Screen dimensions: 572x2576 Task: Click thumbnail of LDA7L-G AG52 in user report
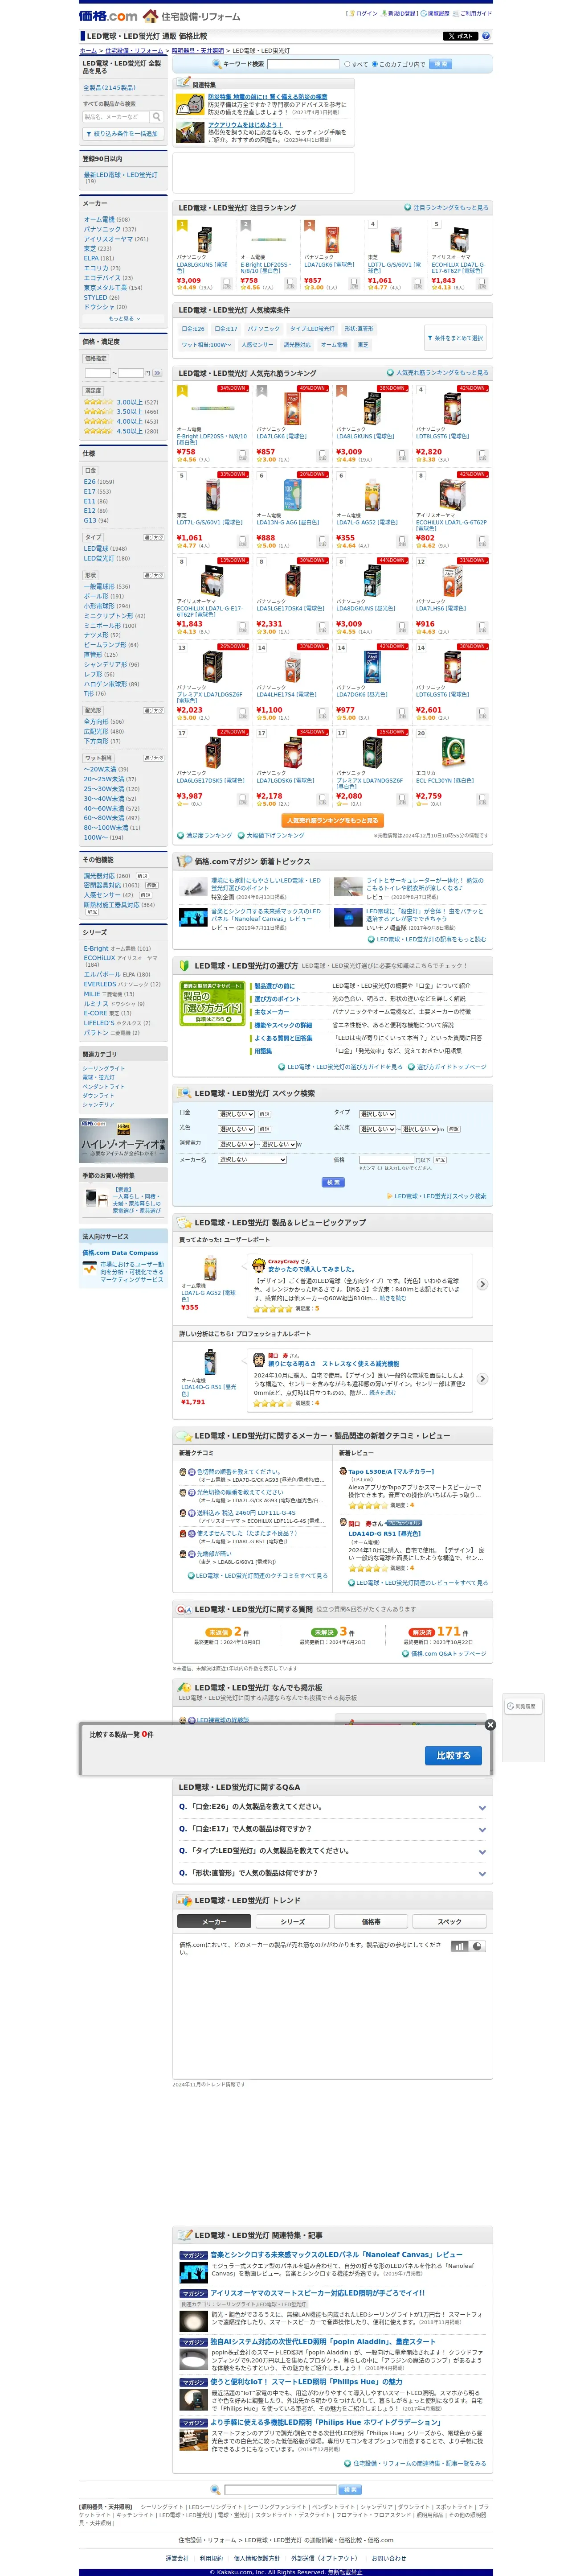(x=210, y=1268)
